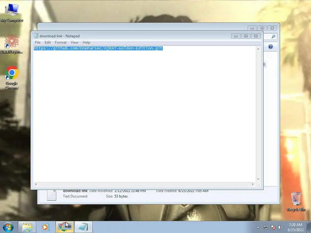311x233 pixels.
Task: Click Notepad vertical scrollbar down arrow
Action: 258,179
